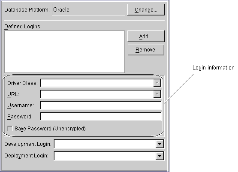This screenshot has height=172, width=238.
Task: Click the Defined Logins label
Action: pyautogui.click(x=23, y=27)
